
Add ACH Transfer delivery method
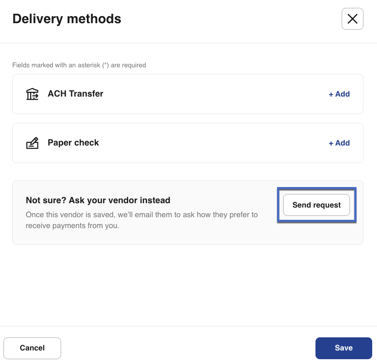click(339, 94)
